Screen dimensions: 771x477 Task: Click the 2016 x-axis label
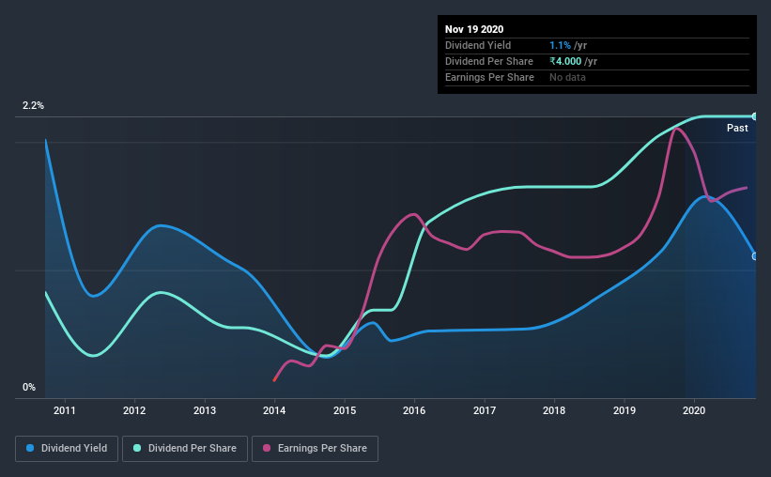414,410
